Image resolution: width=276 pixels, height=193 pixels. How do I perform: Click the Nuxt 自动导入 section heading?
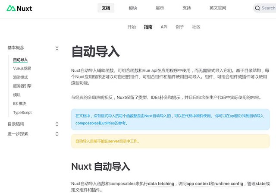click(100, 166)
